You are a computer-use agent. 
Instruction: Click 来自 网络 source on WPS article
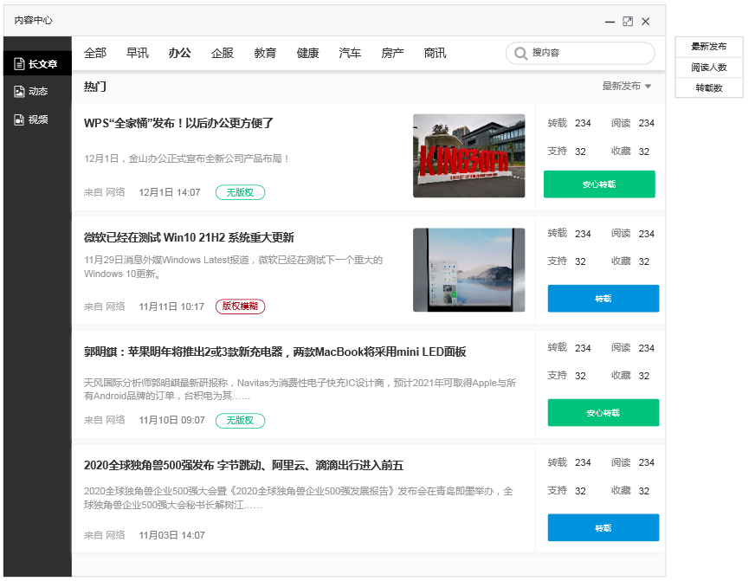click(105, 192)
